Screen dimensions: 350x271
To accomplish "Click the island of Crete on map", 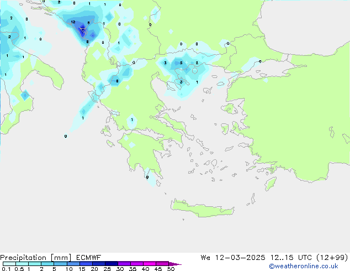I will point(202,209).
